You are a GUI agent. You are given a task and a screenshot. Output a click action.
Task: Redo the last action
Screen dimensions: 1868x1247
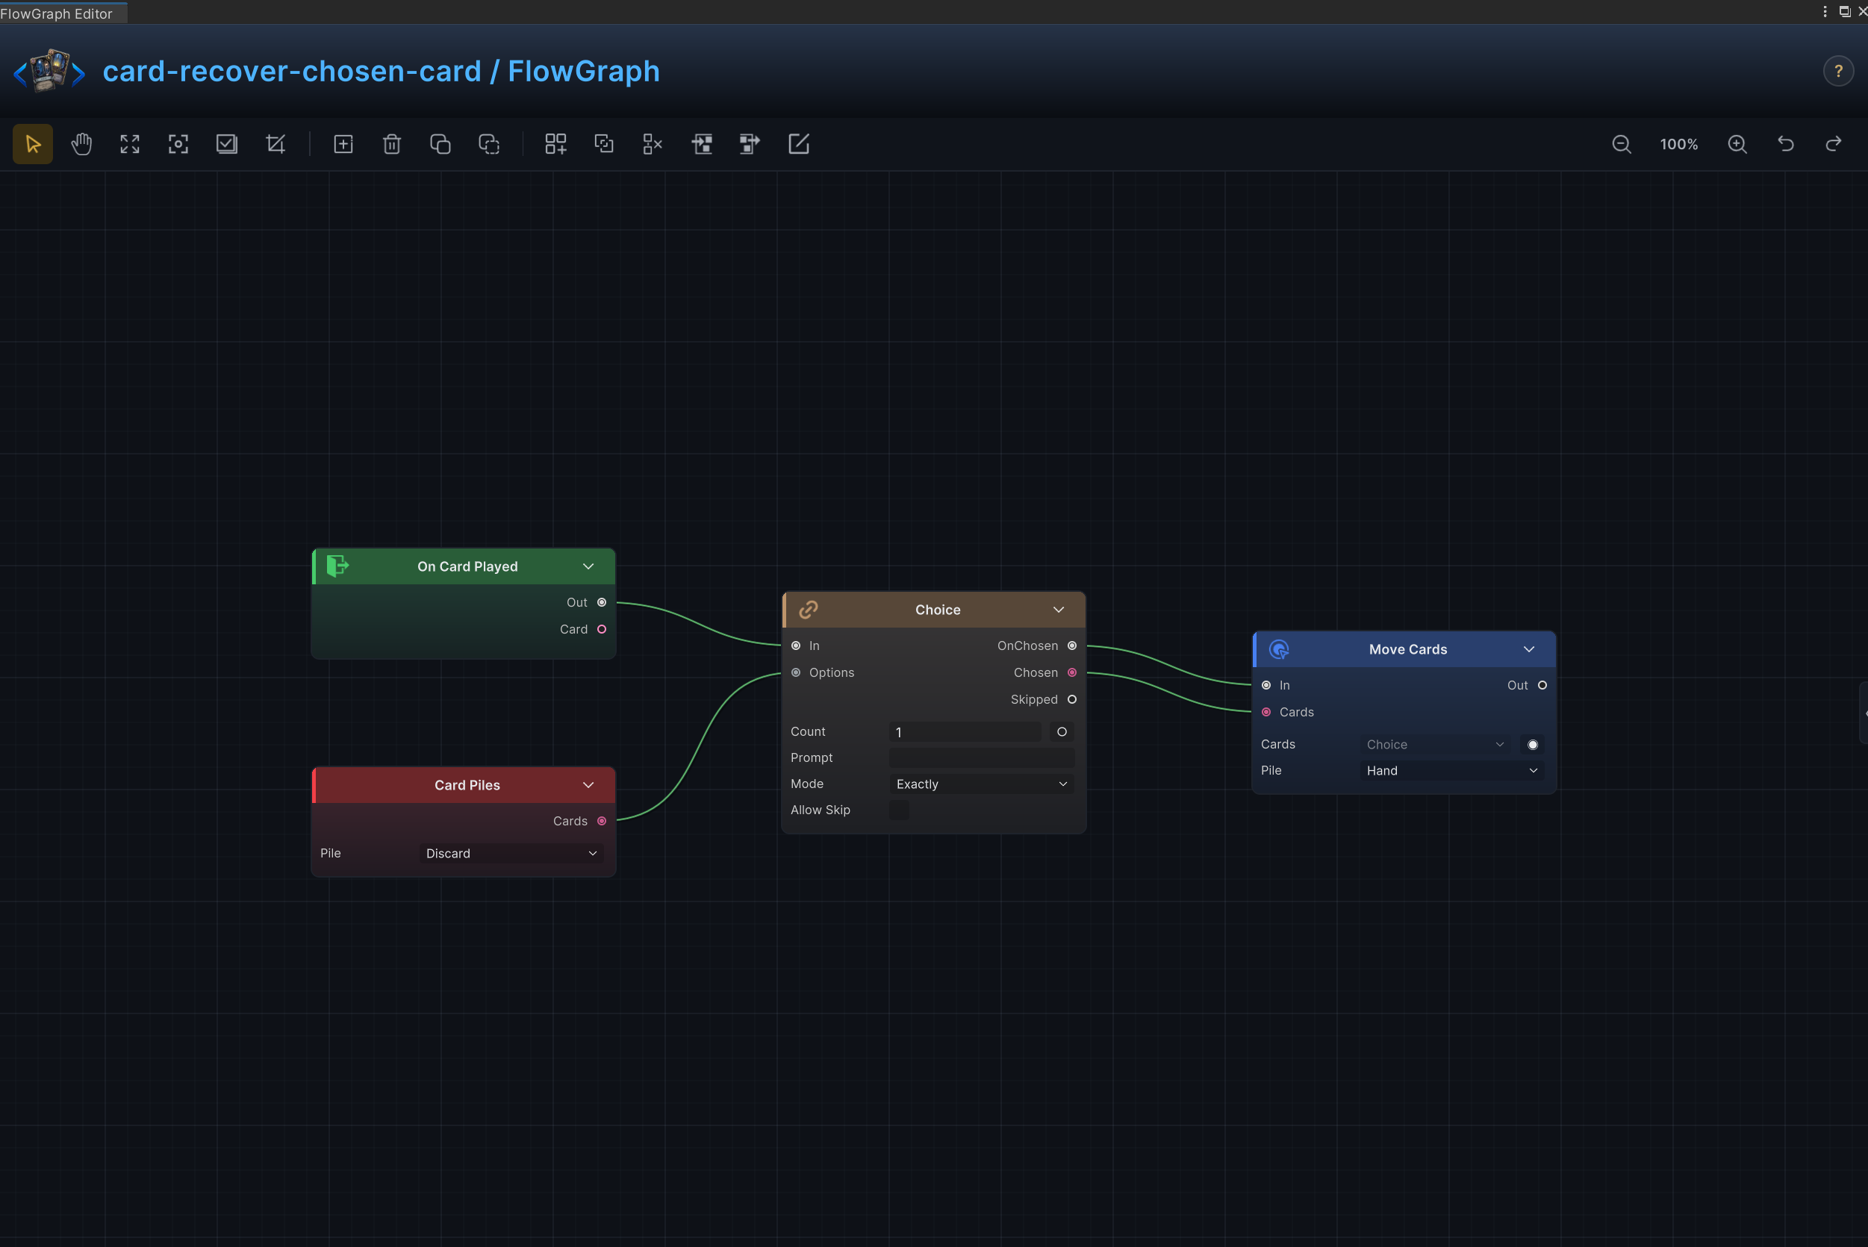[x=1834, y=144]
